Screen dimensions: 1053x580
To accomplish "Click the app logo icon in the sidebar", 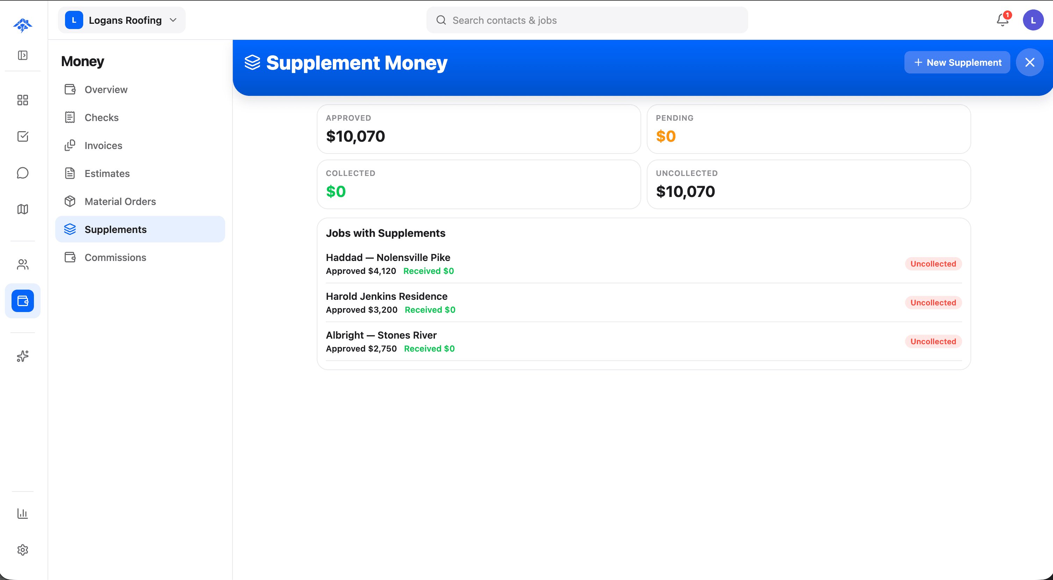I will pos(22,25).
